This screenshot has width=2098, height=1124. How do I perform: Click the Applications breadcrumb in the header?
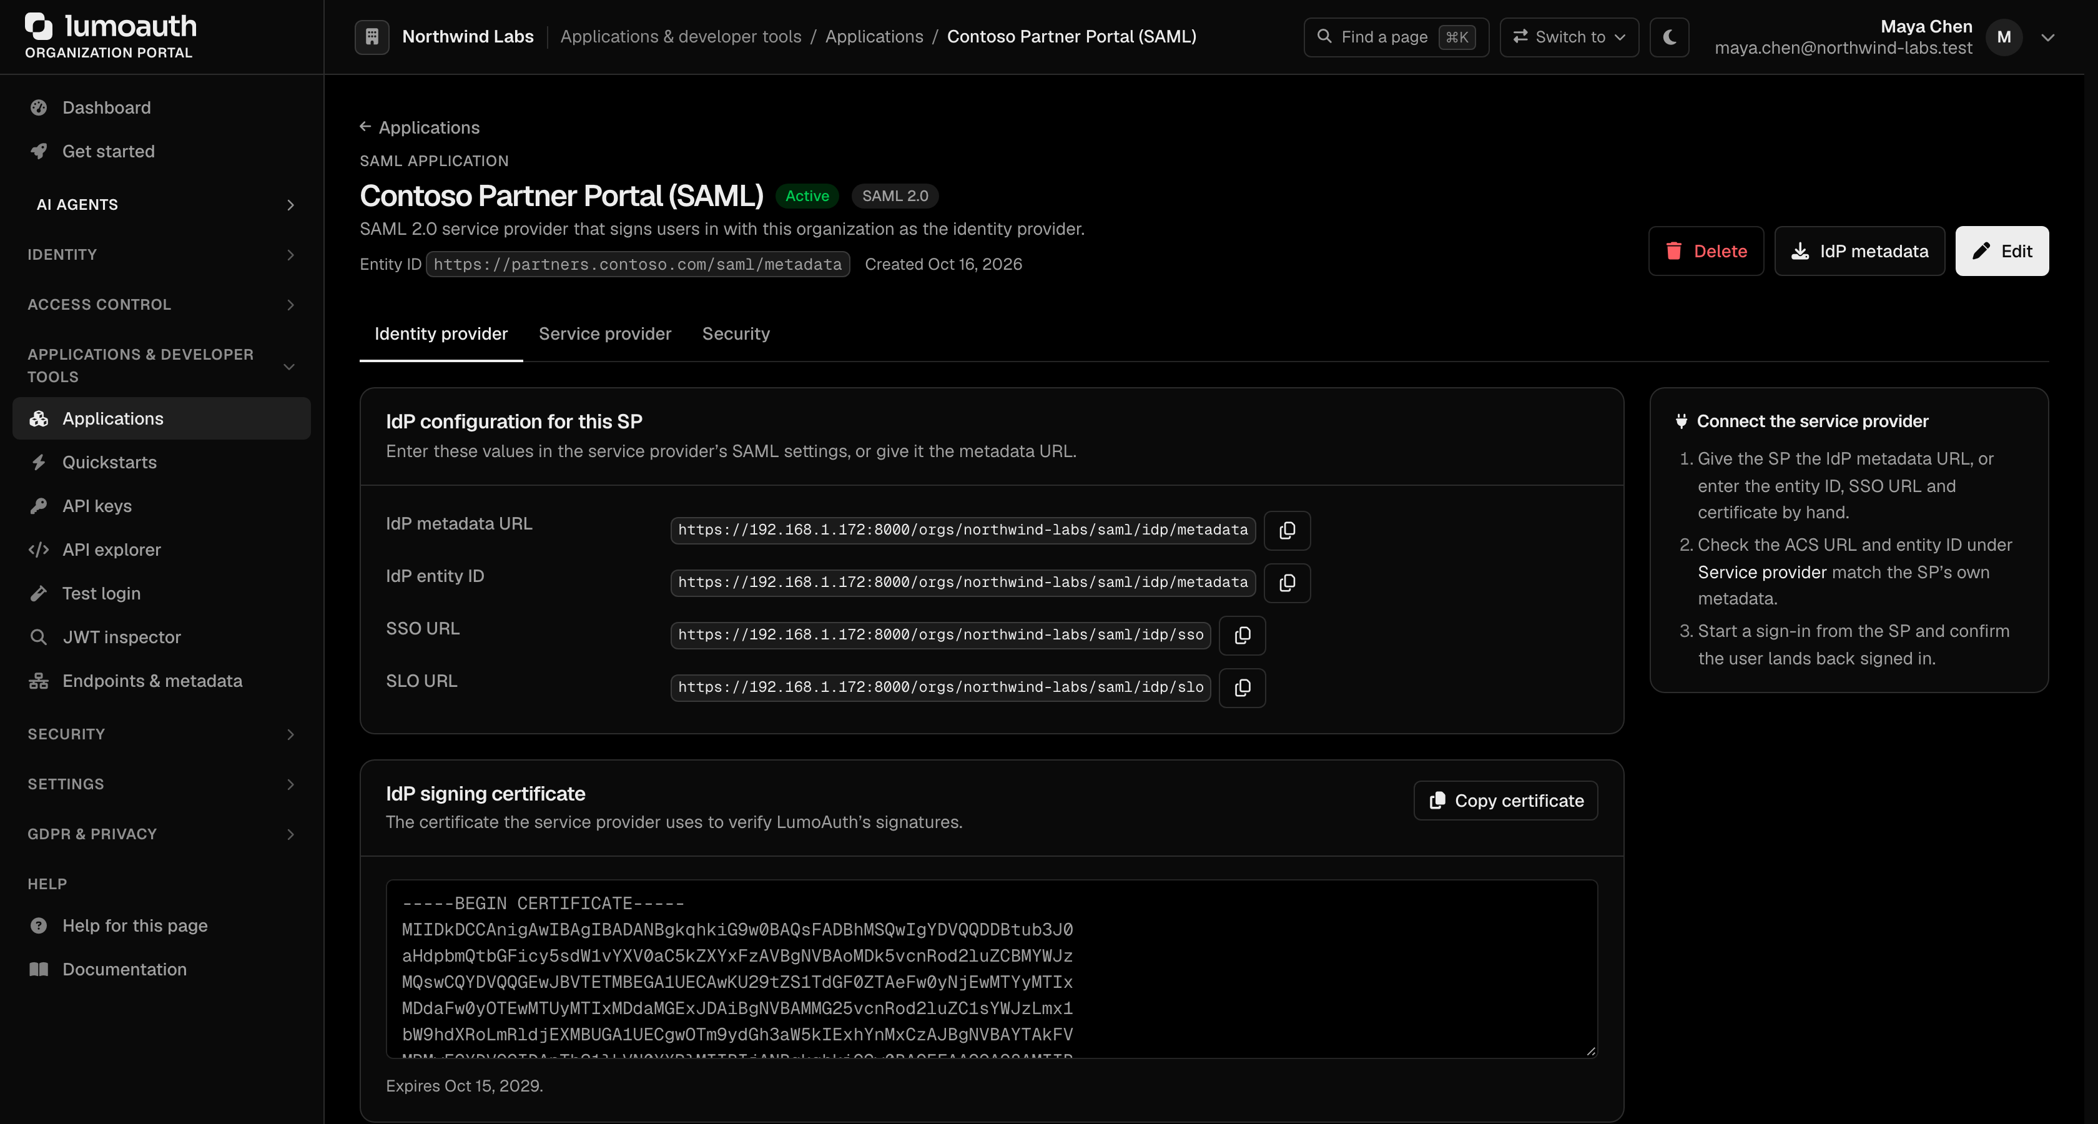pos(874,37)
